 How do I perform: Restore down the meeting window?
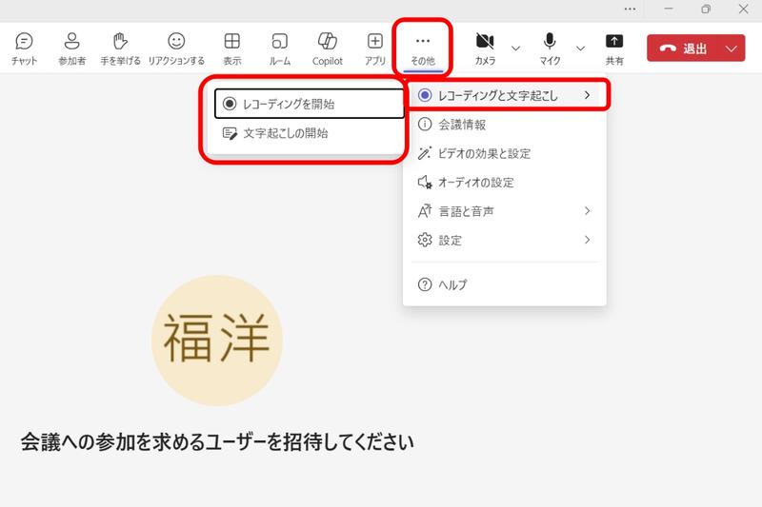(706, 9)
